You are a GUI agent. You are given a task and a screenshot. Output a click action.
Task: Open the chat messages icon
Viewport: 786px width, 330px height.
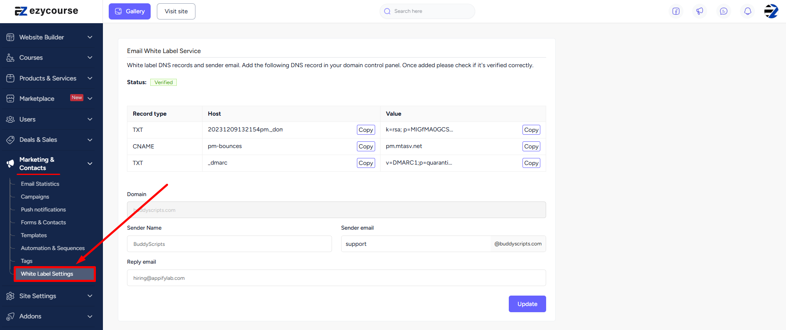point(724,11)
